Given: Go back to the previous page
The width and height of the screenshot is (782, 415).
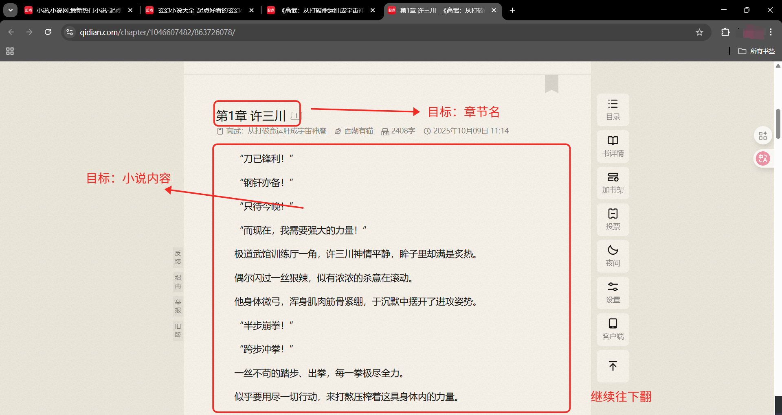Looking at the screenshot, I should pyautogui.click(x=11, y=32).
